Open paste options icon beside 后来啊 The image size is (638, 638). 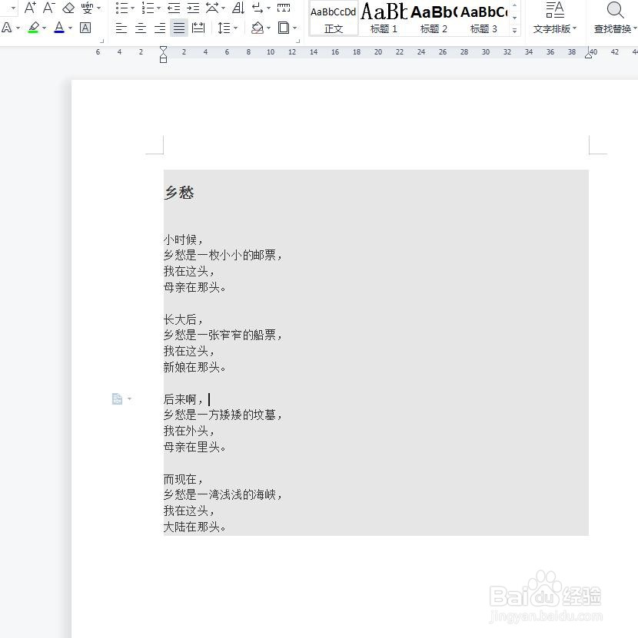tap(117, 398)
